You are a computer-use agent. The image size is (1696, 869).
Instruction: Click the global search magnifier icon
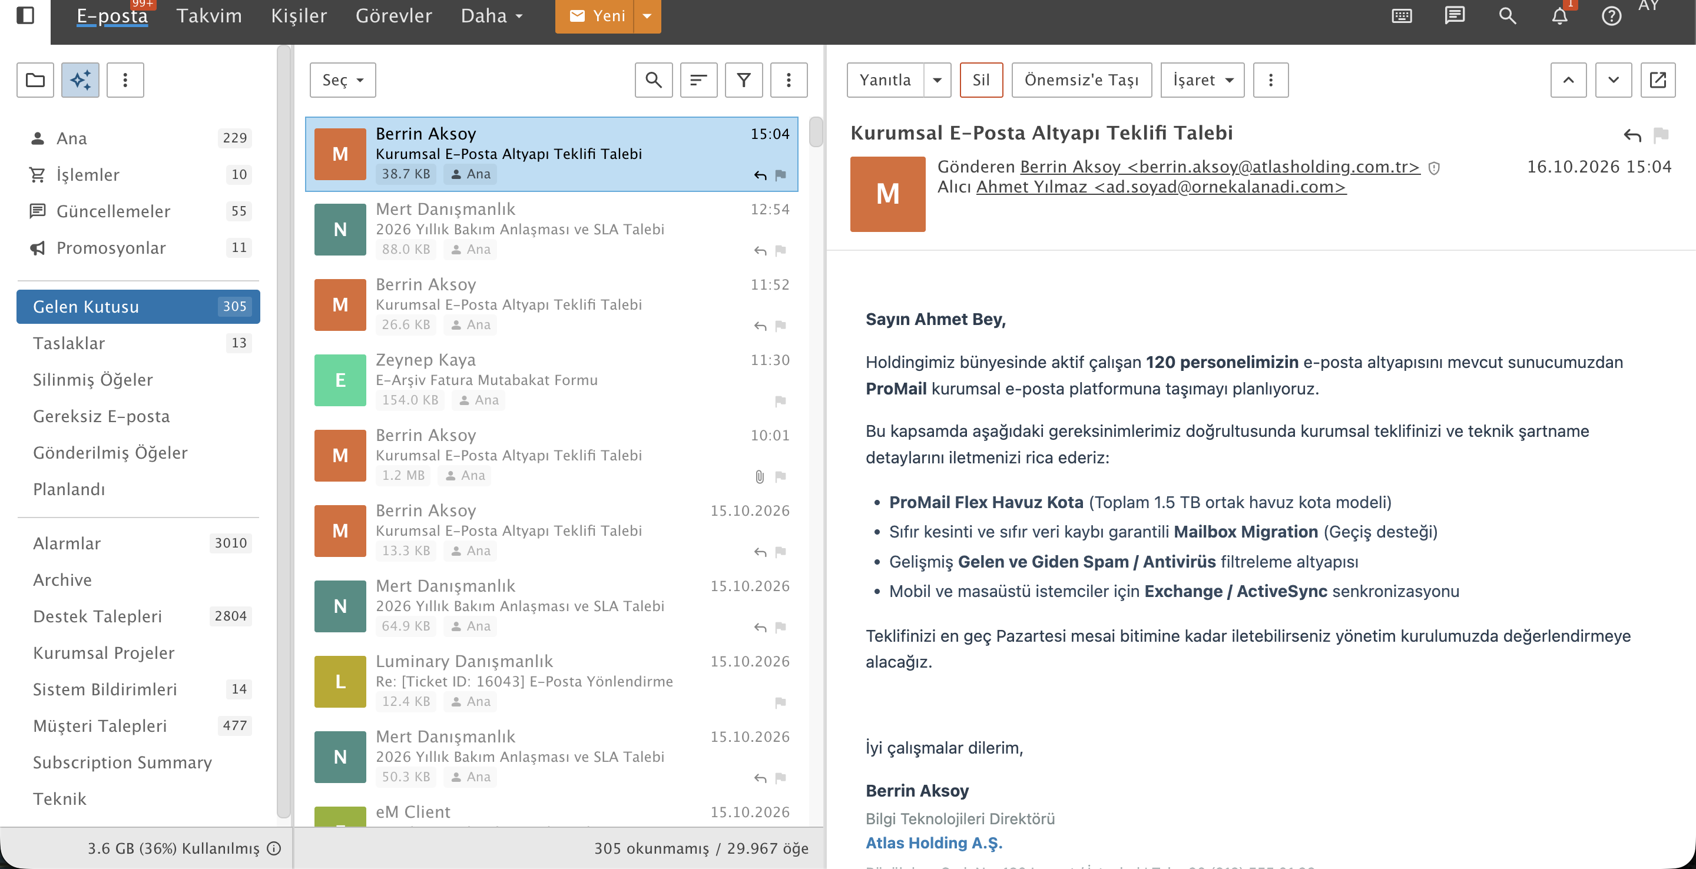pyautogui.click(x=1507, y=16)
